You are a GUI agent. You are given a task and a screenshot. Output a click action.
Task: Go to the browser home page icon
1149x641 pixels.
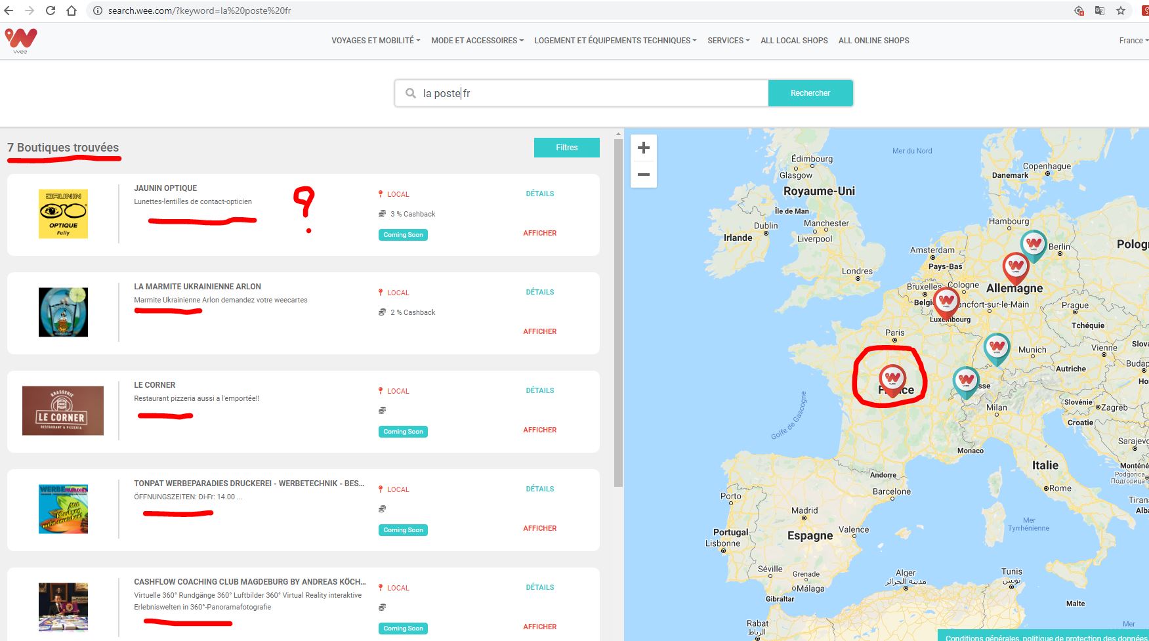point(72,10)
